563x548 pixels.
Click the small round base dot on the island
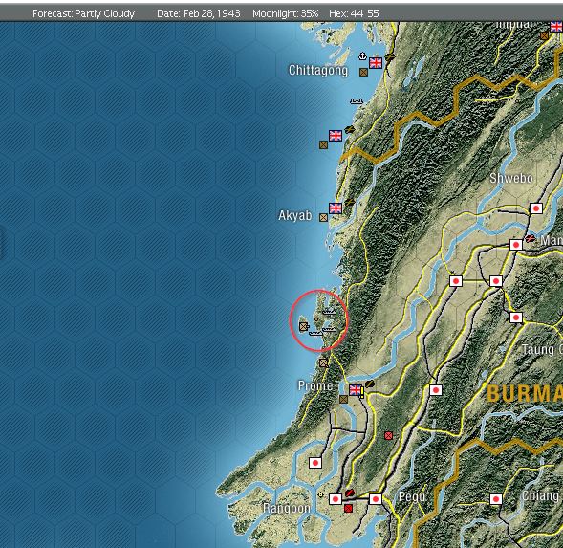click(x=316, y=319)
